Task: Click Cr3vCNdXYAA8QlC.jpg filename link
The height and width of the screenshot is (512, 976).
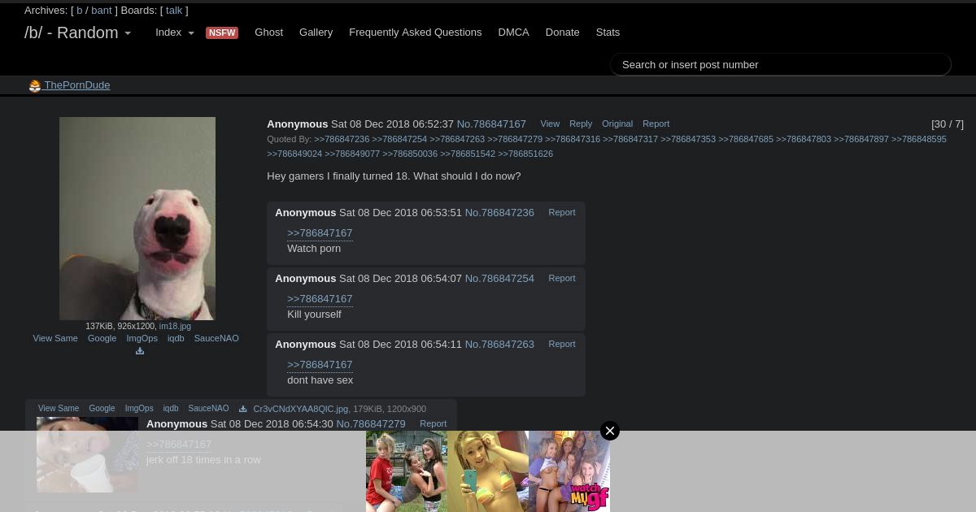Action: tap(300, 409)
